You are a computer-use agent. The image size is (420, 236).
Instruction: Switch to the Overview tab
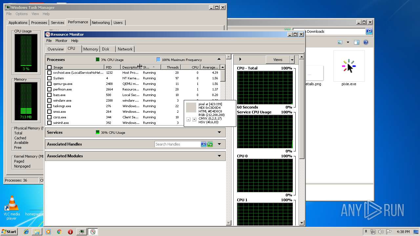pyautogui.click(x=55, y=49)
